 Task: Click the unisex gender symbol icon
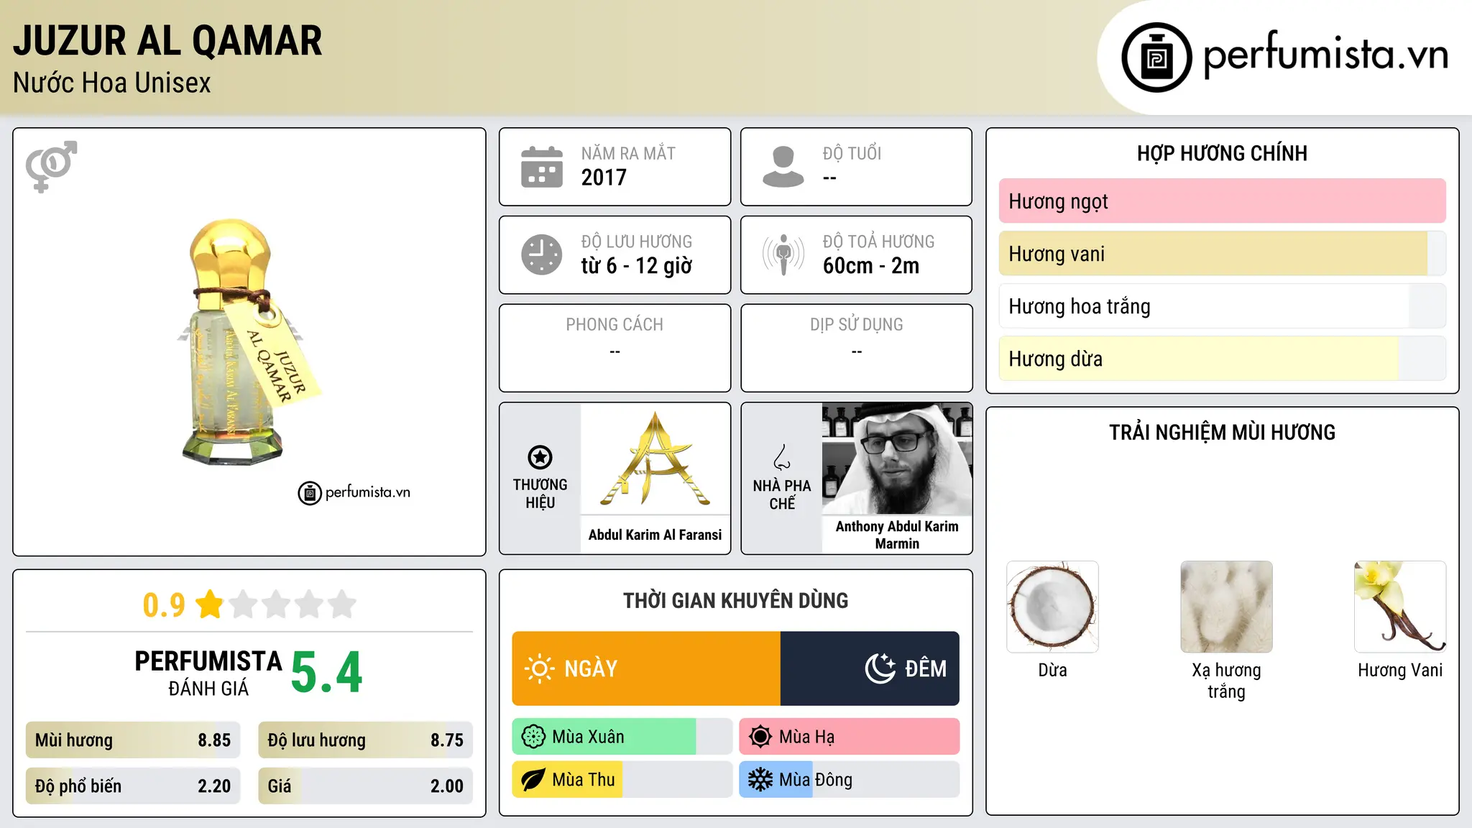pos(51,166)
